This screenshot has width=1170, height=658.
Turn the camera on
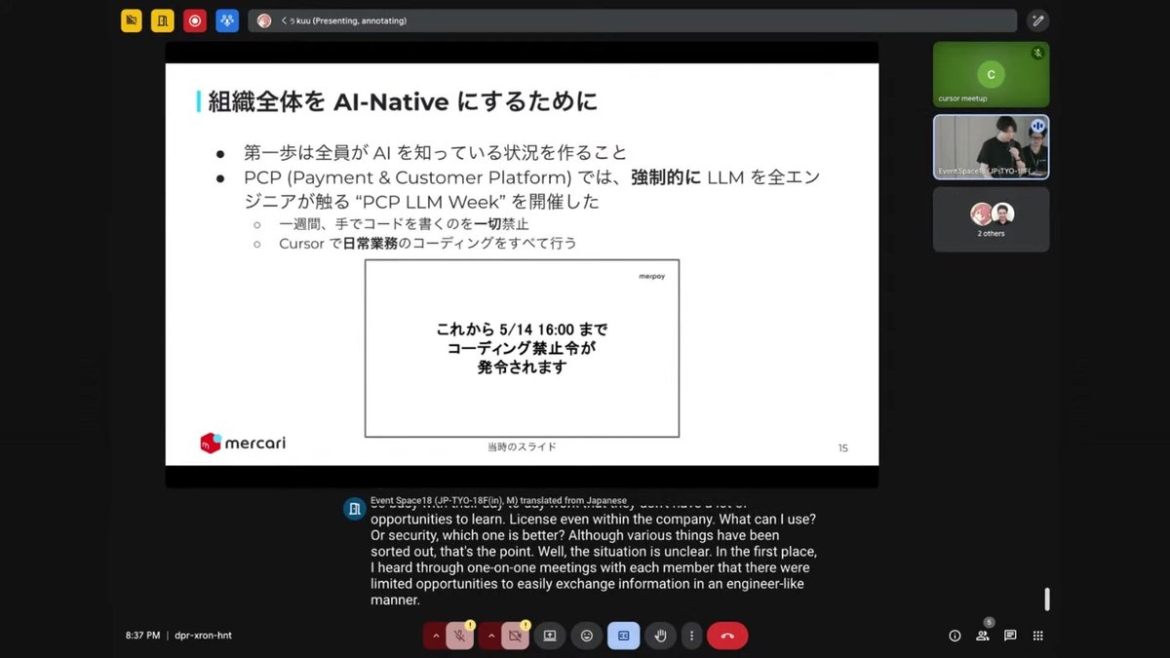click(x=515, y=636)
